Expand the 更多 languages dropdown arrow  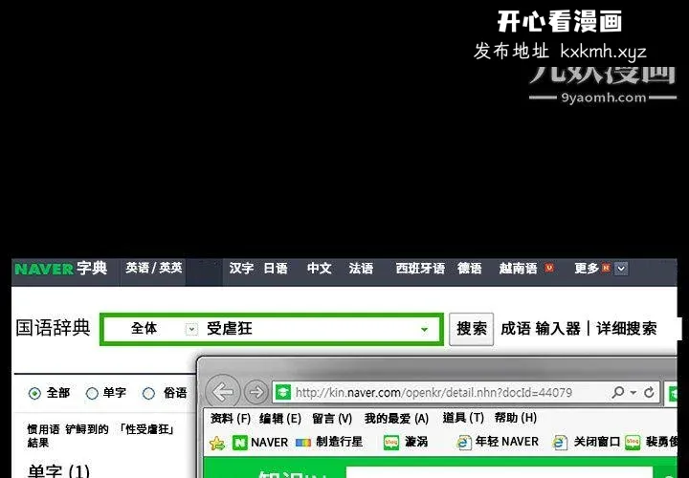621,269
